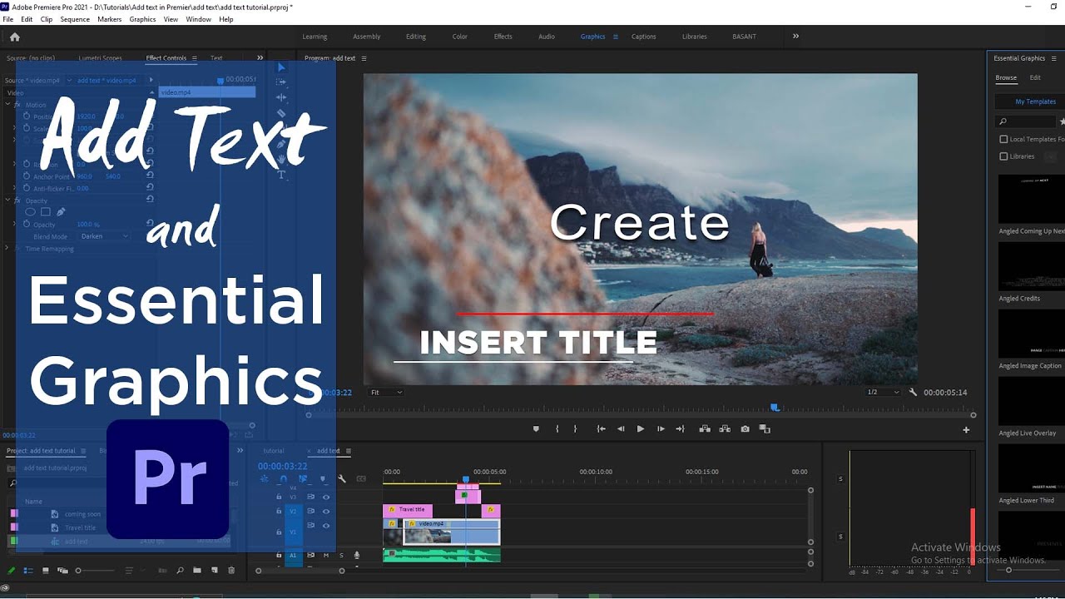Enable the Local Templates Folder checkbox
The height and width of the screenshot is (599, 1065).
pos(1003,140)
